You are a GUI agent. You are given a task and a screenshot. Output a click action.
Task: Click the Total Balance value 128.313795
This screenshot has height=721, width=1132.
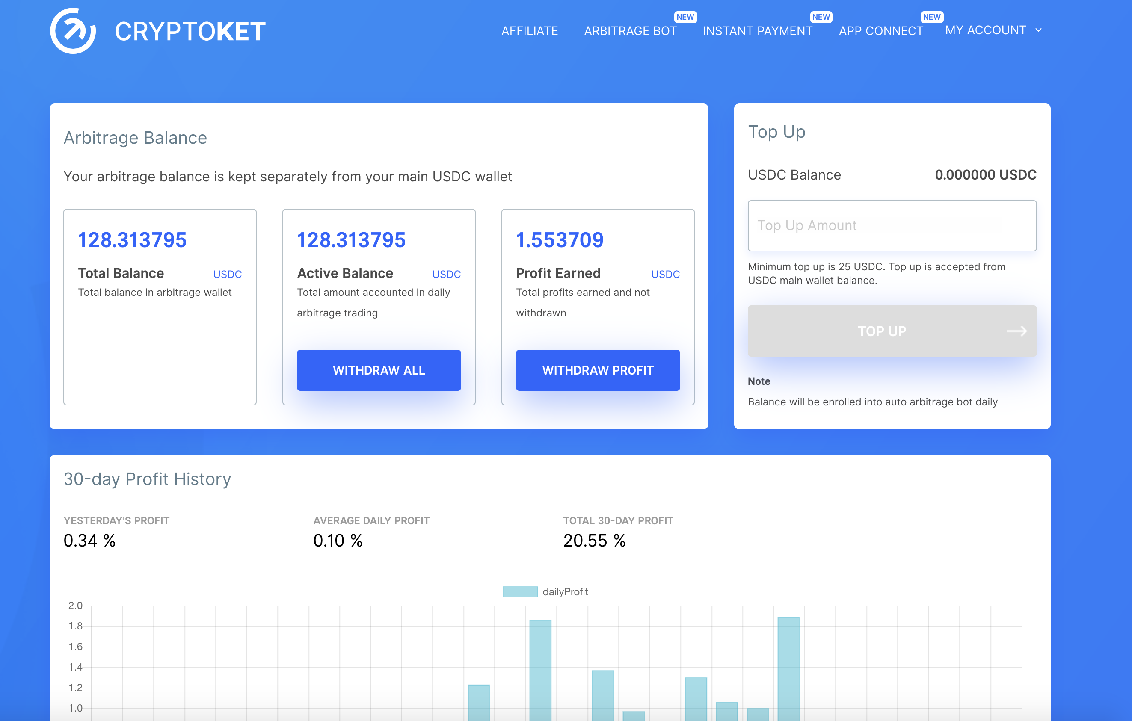(x=132, y=240)
